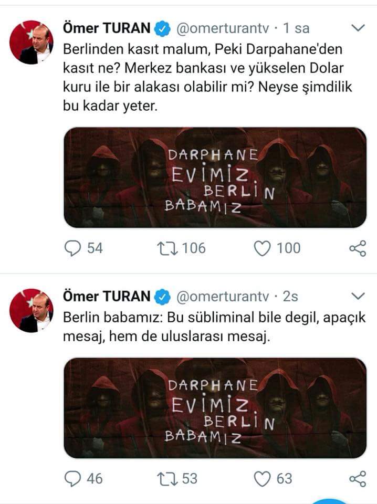
Task: Like the first tweet with 100 likes
Action: [262, 248]
